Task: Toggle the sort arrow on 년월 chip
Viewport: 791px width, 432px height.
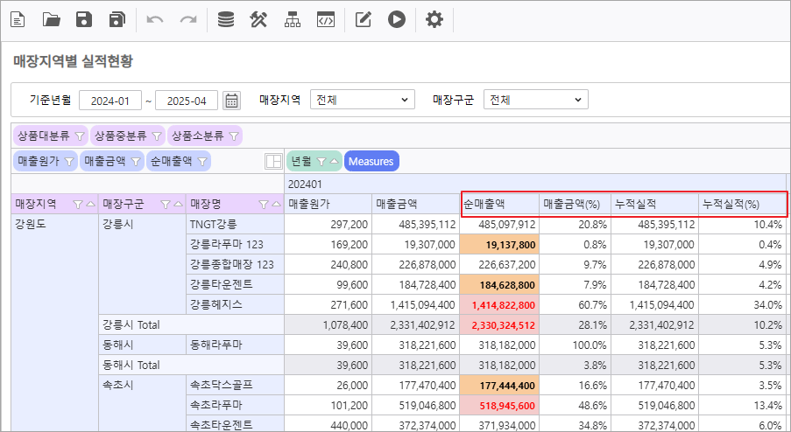Action: 335,161
